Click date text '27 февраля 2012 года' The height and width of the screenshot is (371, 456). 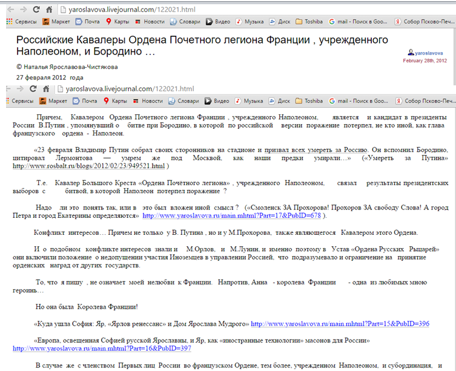tap(50, 77)
